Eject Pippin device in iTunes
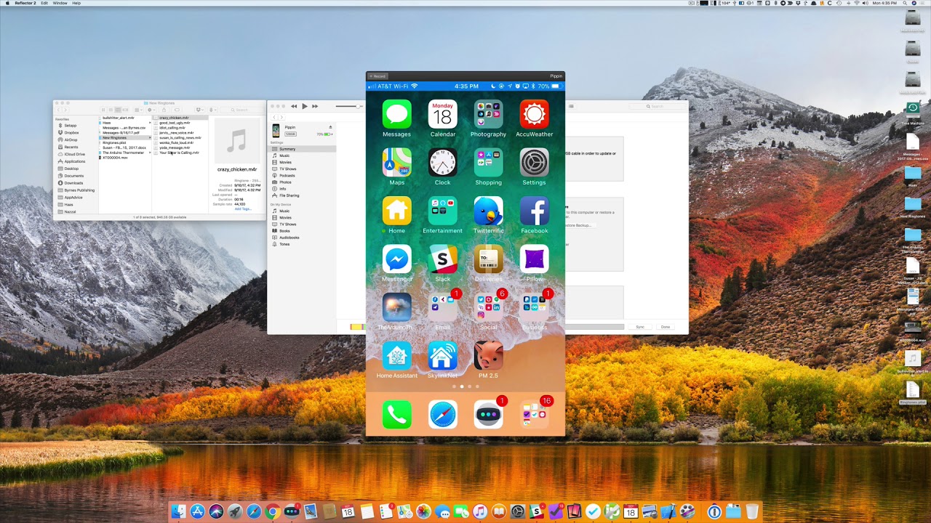This screenshot has width=931, height=523. (x=330, y=127)
